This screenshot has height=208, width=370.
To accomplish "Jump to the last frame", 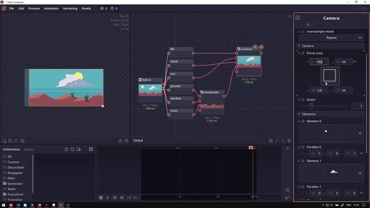I will [x=122, y=198].
